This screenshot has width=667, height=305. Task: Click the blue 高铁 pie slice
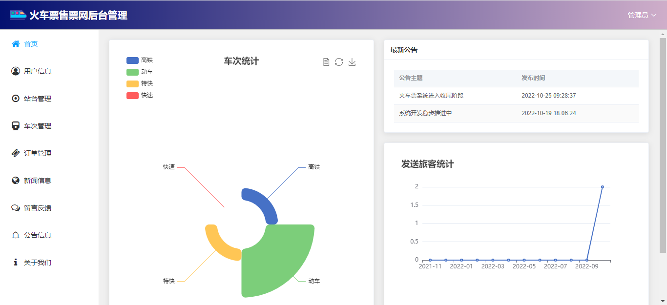[264, 203]
